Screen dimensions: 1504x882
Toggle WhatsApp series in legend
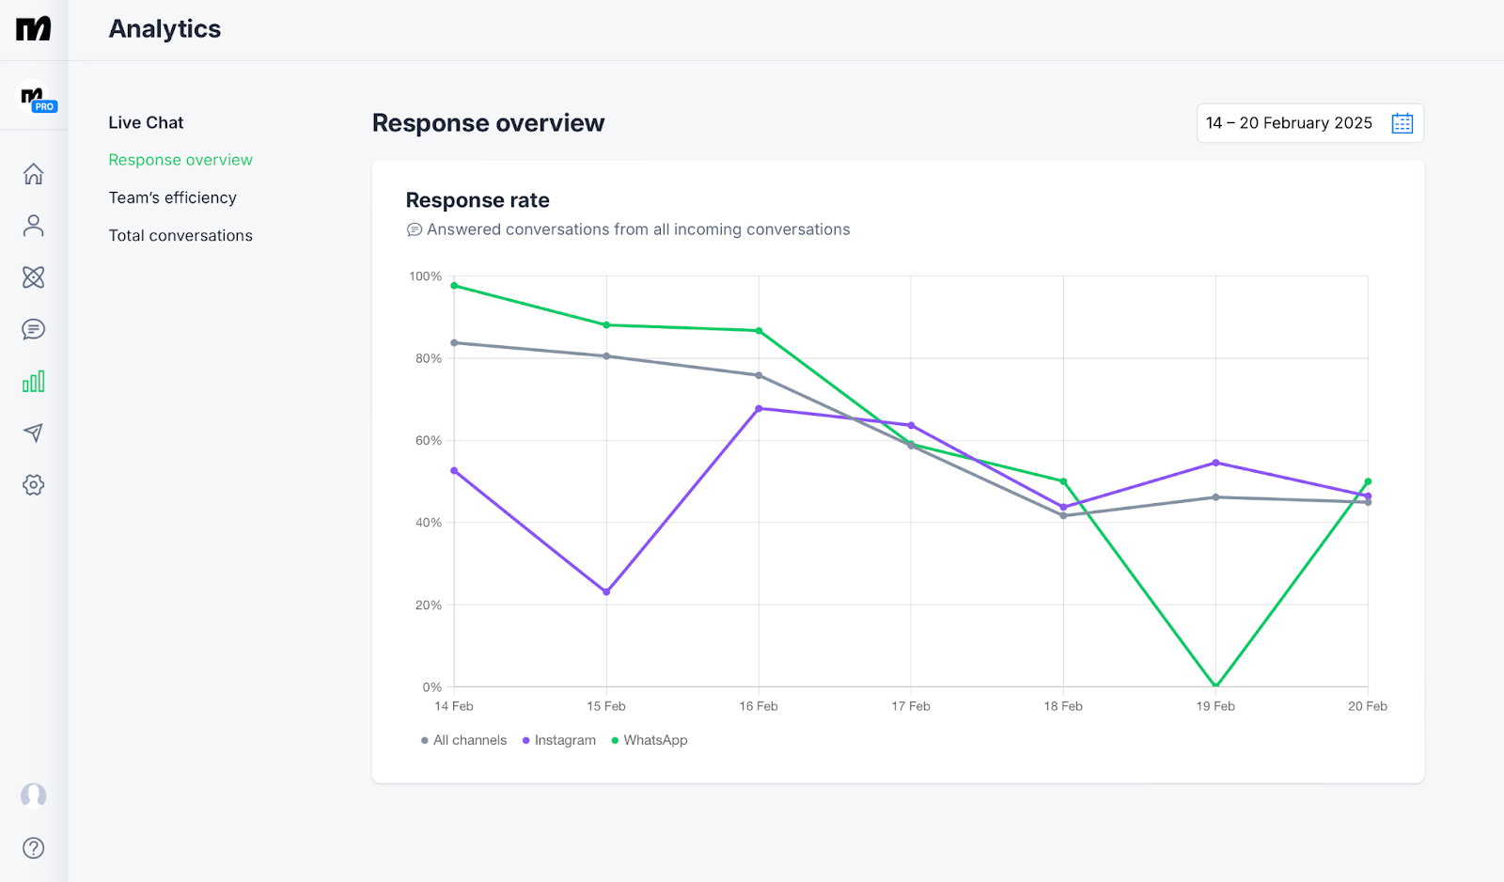click(x=650, y=741)
